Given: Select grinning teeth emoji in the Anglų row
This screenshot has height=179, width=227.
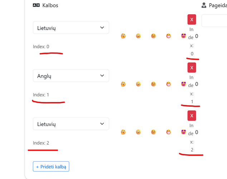Looking at the screenshot, I should coord(168,84).
